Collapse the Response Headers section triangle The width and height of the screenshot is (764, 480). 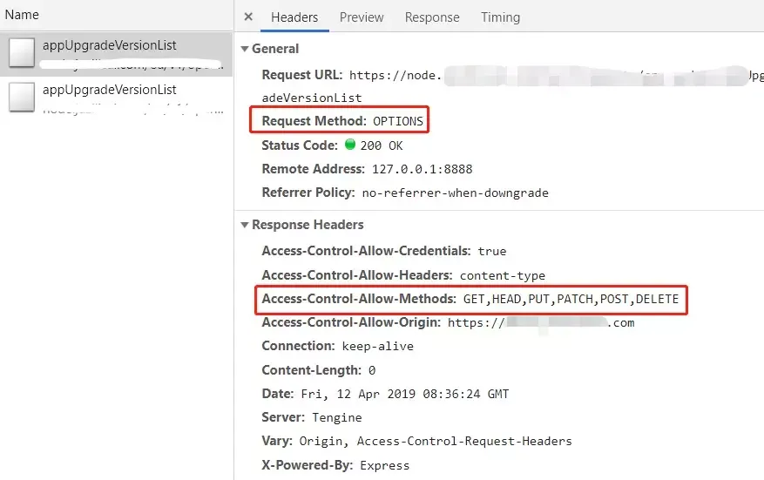pos(245,225)
